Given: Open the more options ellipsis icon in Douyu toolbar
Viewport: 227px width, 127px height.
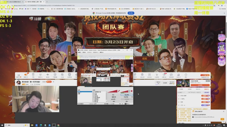Looking at the screenshot, I should click(186, 75).
